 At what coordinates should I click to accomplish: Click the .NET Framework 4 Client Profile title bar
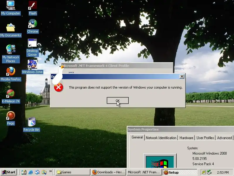(117, 65)
